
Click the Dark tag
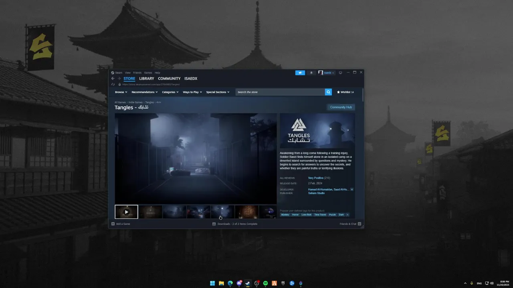341,214
